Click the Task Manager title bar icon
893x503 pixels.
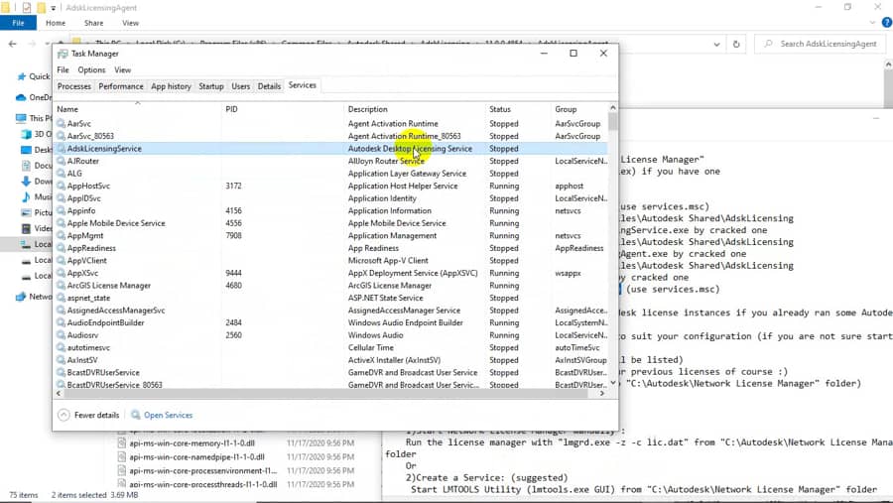coord(63,54)
